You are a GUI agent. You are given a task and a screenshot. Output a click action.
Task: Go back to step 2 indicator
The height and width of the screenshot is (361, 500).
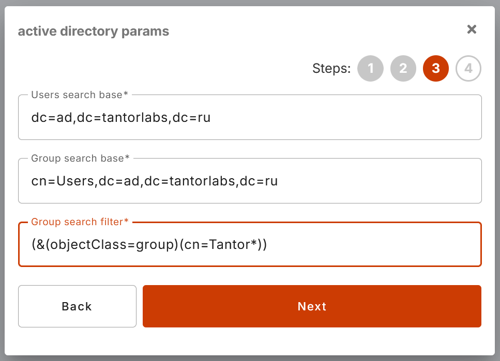pyautogui.click(x=403, y=68)
